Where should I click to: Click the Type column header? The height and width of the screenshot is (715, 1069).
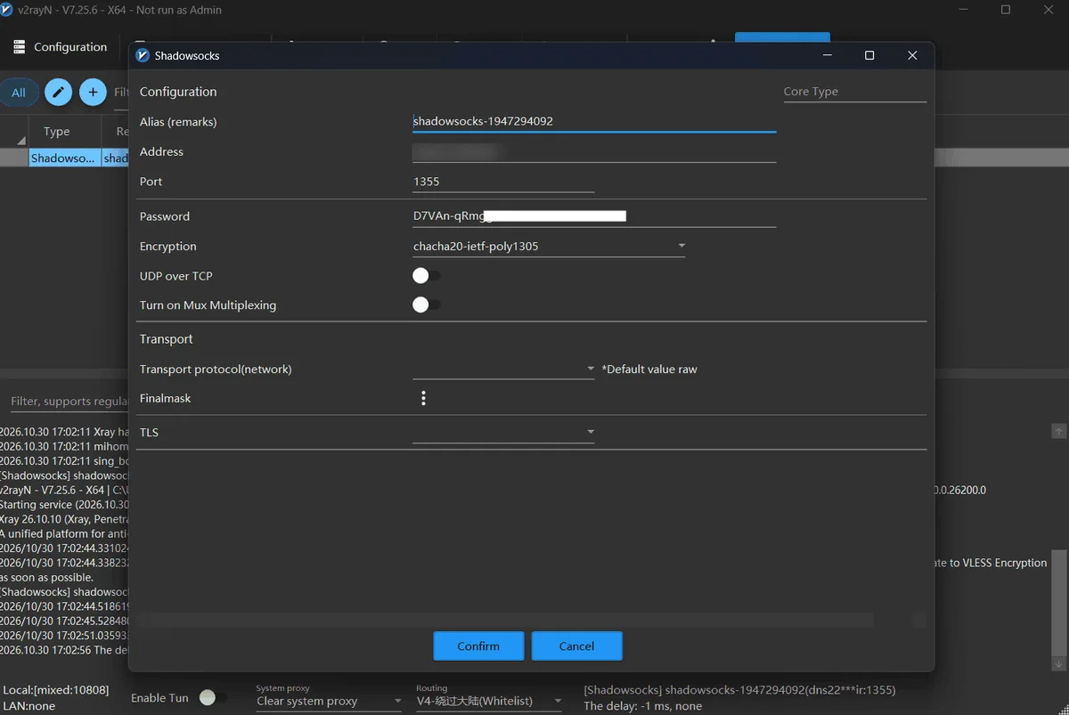[57, 132]
